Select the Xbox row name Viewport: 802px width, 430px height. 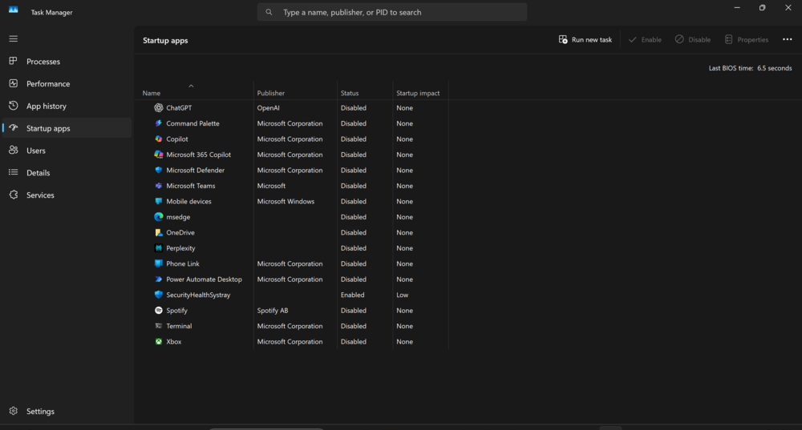click(174, 342)
